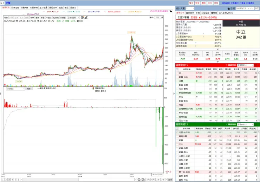Toggle the lock icon above the K-line chart
This screenshot has height=182, width=260.
pyautogui.click(x=171, y=11)
